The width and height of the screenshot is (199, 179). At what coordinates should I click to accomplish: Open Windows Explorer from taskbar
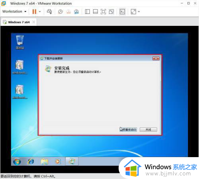(45, 161)
